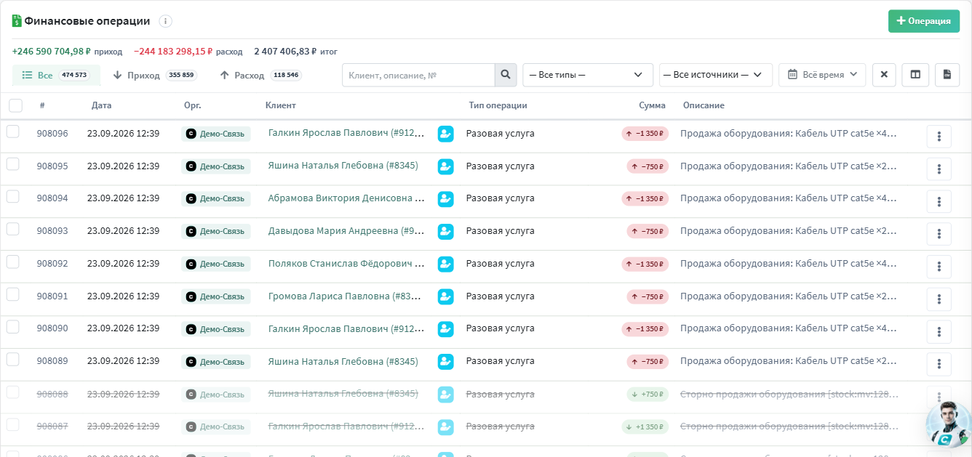This screenshot has height=457, width=972.
Task: Open three-dot menu for operation 908093
Action: click(x=939, y=235)
